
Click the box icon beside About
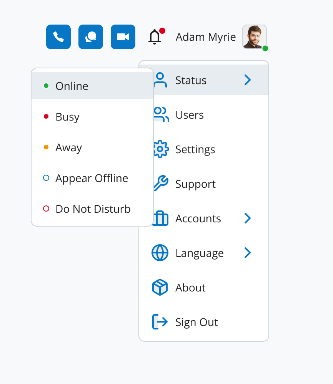[160, 287]
